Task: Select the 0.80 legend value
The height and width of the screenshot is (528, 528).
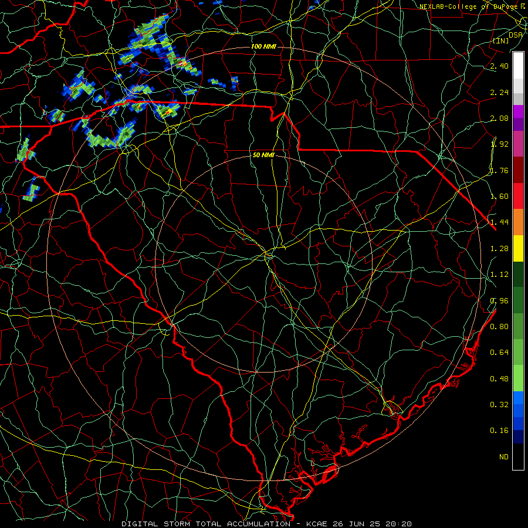Action: (499, 327)
